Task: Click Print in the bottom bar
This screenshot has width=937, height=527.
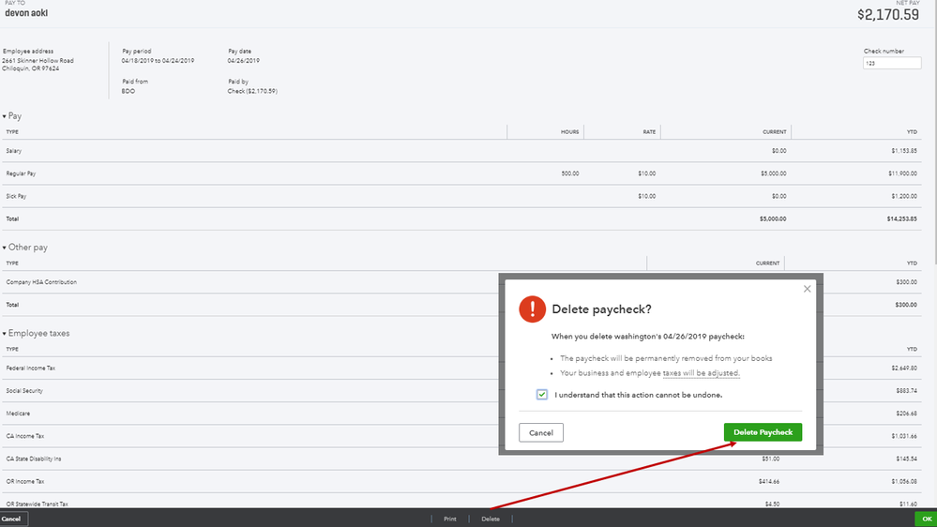Action: [x=450, y=519]
